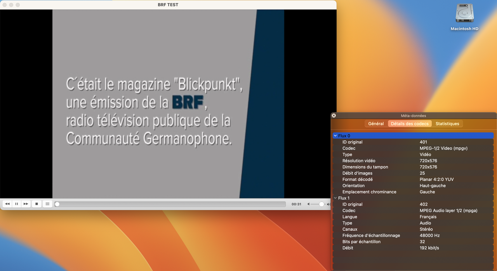Select bits per sample value '32'
497x271 pixels.
422,242
